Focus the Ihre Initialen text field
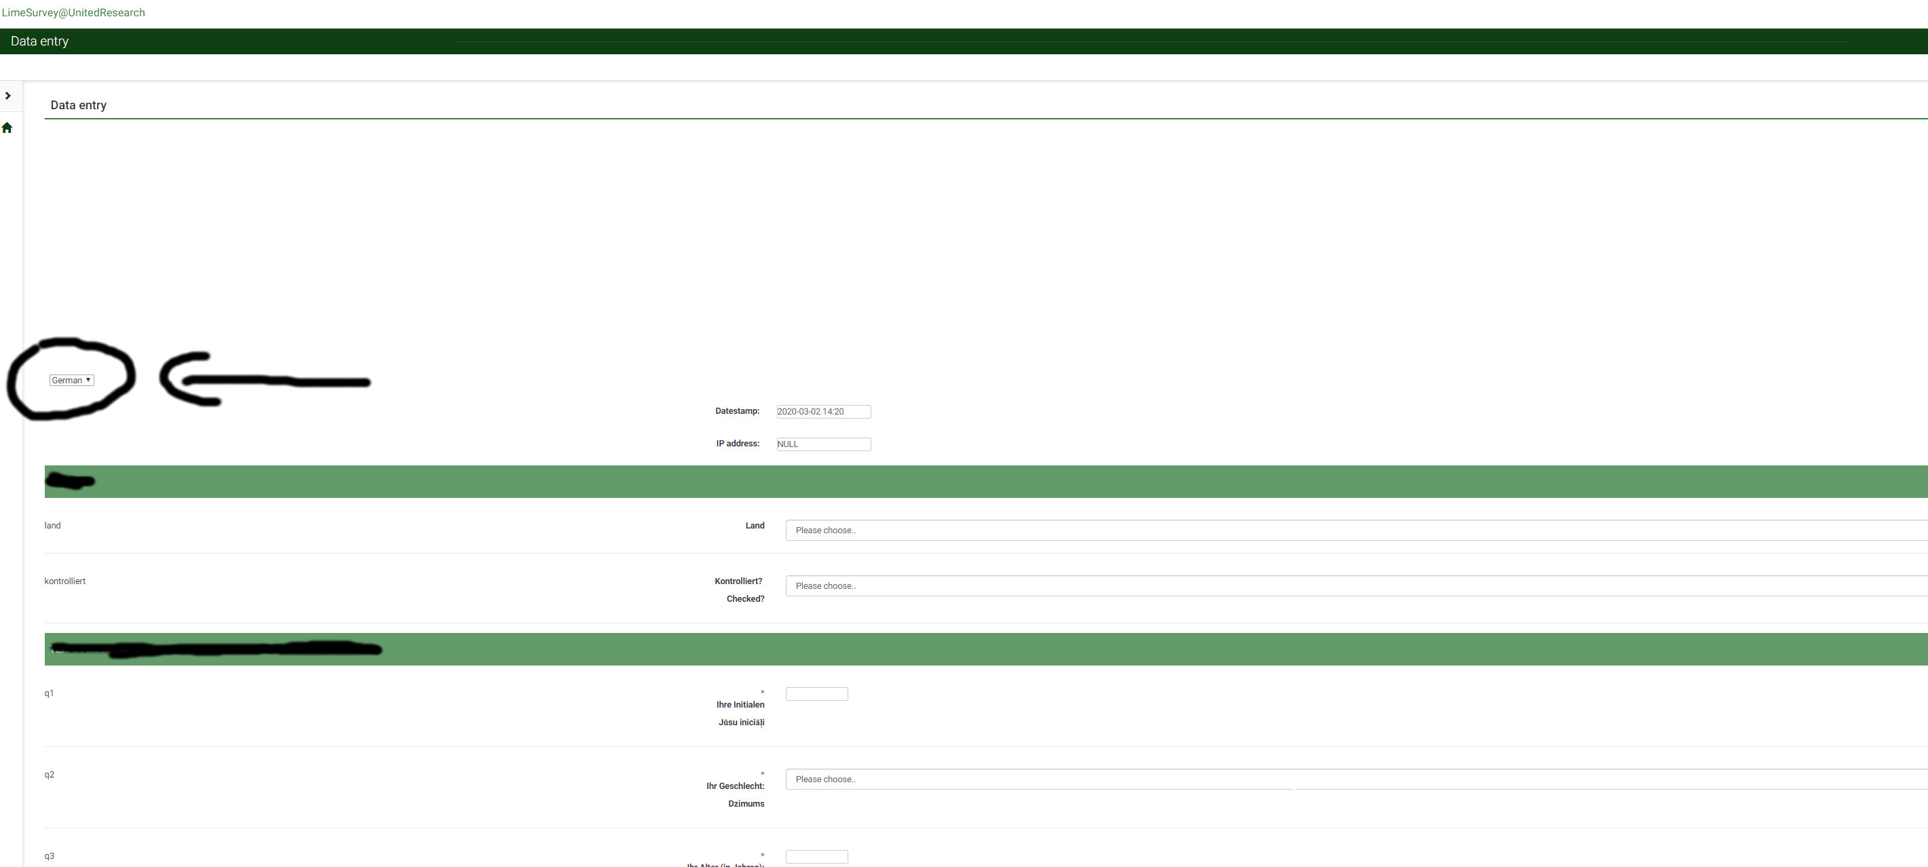This screenshot has height=867, width=1928. [x=816, y=694]
